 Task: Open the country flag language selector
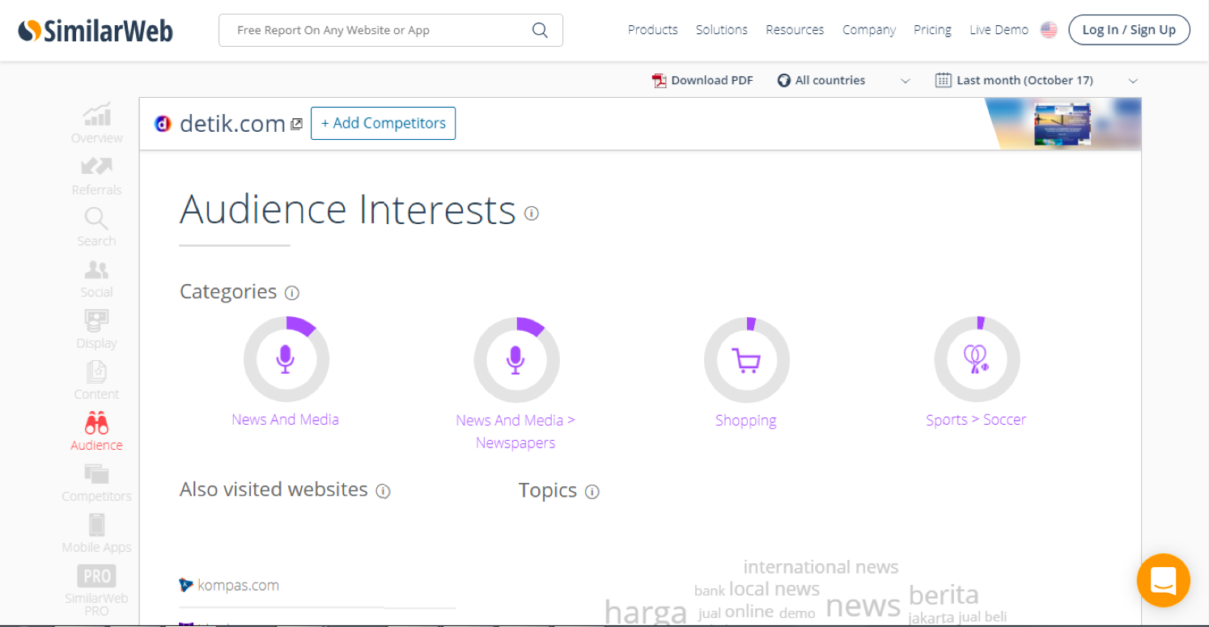click(1049, 30)
